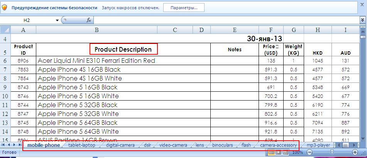Click the security warning shield icon
This screenshot has width=367, height=158.
click(5, 7)
